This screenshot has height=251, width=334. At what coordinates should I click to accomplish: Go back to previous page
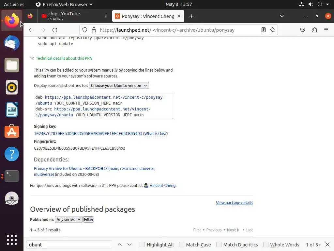[x=31, y=30]
